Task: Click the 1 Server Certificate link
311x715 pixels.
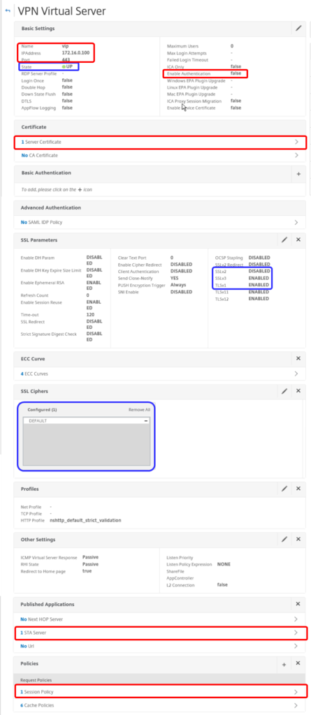Action: tap(41, 142)
